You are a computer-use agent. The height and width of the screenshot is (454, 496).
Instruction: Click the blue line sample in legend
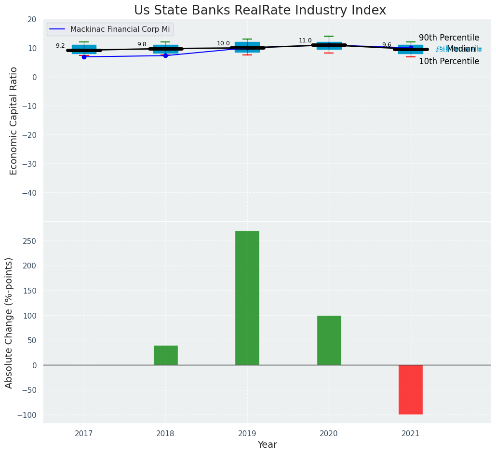[x=57, y=29]
